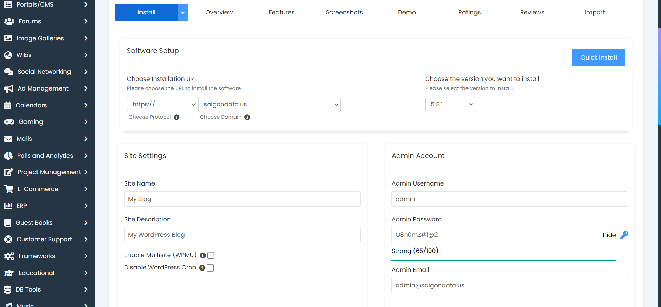Viewport: 661px width, 307px height.
Task: Open the Install button dropdown arrow
Action: (183, 12)
